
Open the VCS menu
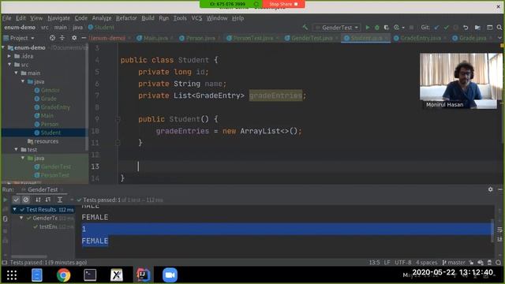click(196, 18)
